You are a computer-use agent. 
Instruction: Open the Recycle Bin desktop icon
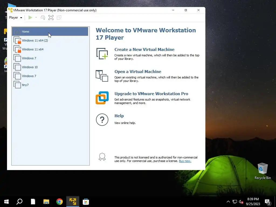pyautogui.click(x=263, y=171)
